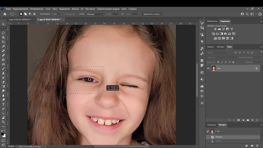
Task: Add a Photo Filter adjustment
Action: [226, 34]
